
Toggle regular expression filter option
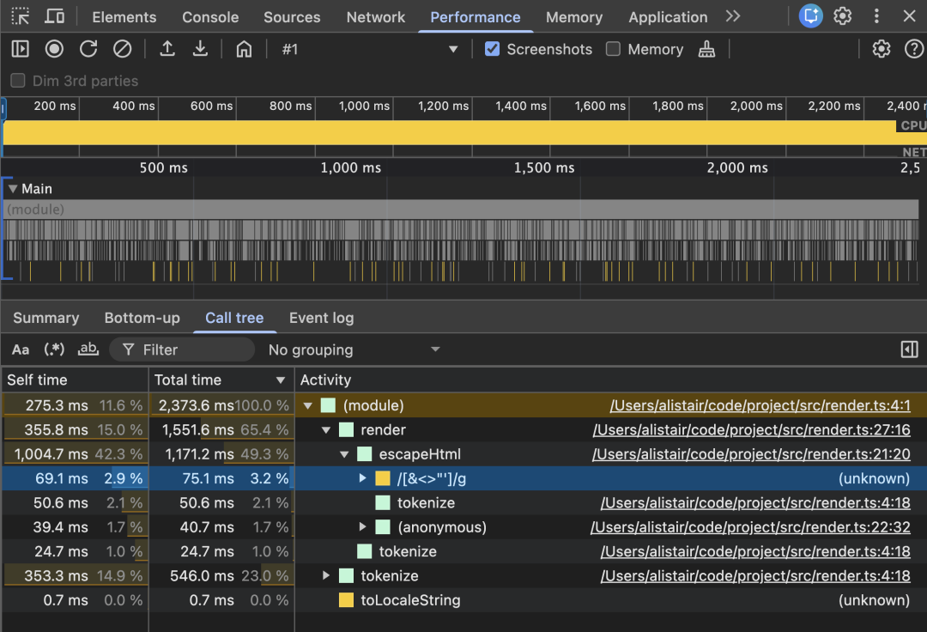[54, 350]
